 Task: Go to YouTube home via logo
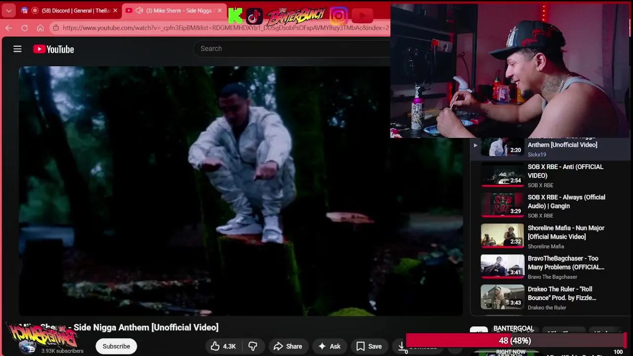[53, 49]
